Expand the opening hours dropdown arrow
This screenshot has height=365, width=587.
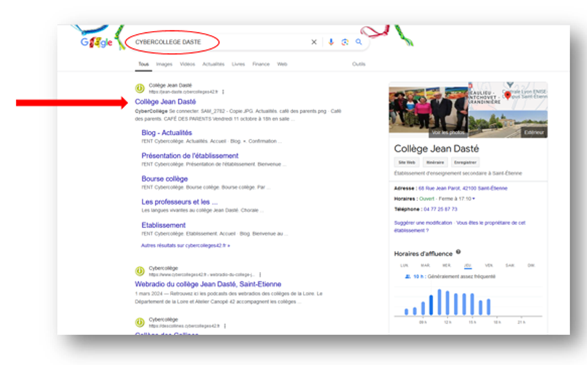pyautogui.click(x=474, y=199)
